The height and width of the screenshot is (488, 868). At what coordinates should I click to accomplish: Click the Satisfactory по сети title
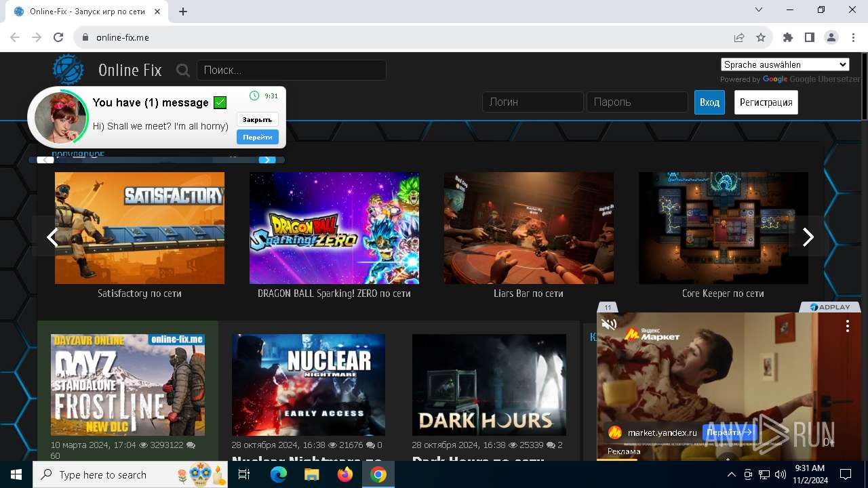coord(140,293)
